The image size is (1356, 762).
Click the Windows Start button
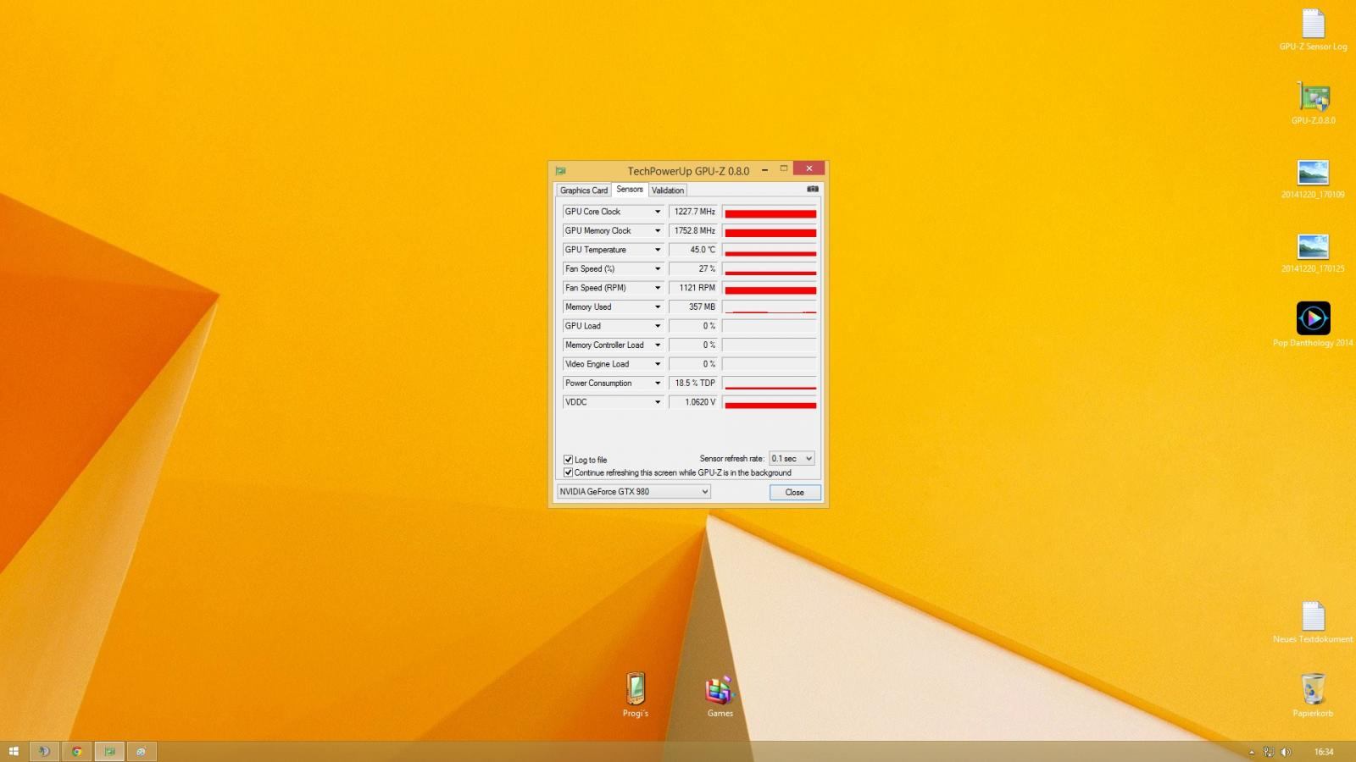14,751
